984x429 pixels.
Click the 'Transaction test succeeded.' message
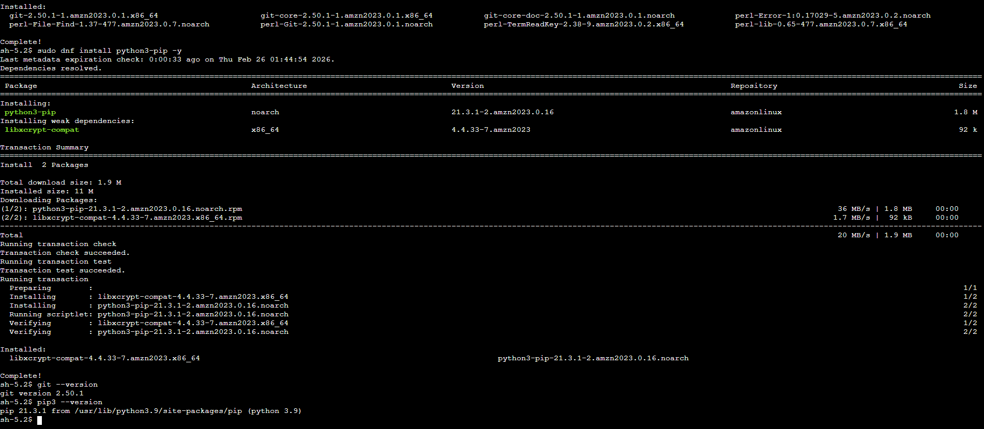click(x=63, y=270)
